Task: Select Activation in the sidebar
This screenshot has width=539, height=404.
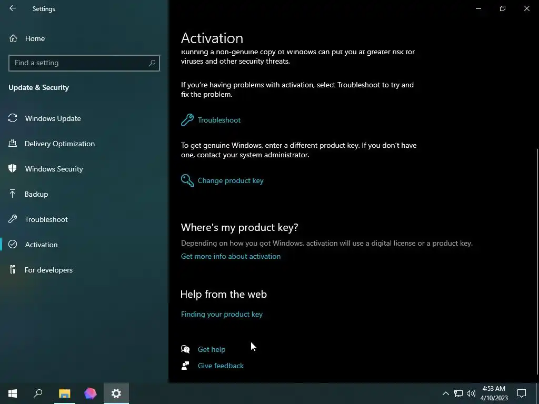Action: pyautogui.click(x=41, y=245)
